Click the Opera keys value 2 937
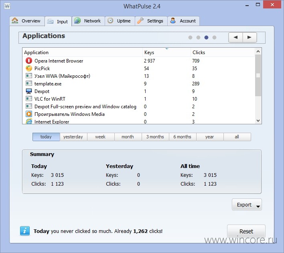 [x=150, y=61]
